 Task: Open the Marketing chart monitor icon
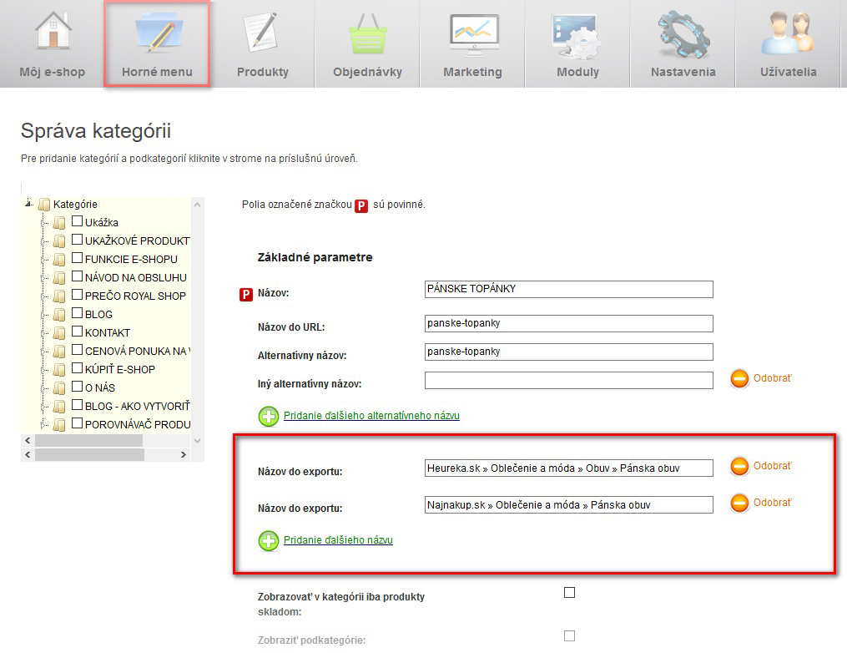pyautogui.click(x=472, y=33)
